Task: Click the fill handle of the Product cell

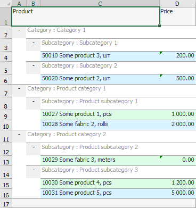Action: pos(159,26)
